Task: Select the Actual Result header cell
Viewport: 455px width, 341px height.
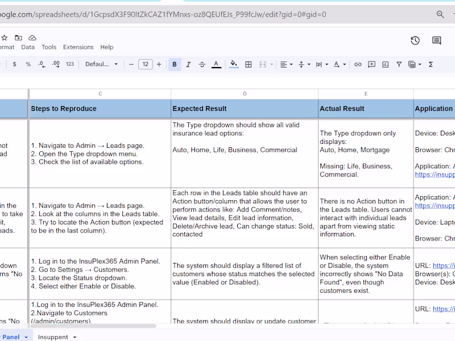Action: (366, 109)
